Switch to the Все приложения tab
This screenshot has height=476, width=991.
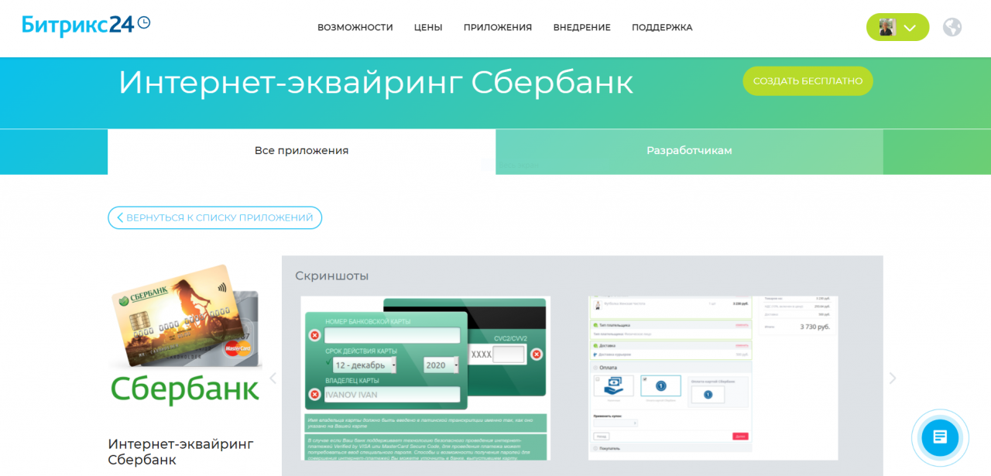(x=301, y=151)
